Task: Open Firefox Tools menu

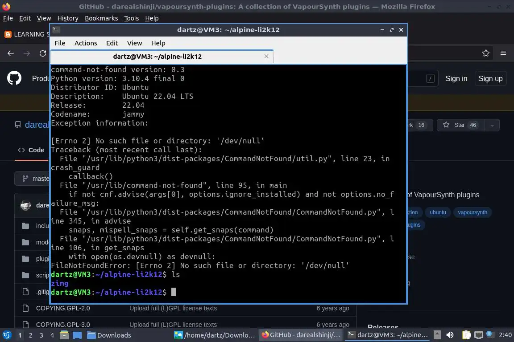Action: [132, 18]
